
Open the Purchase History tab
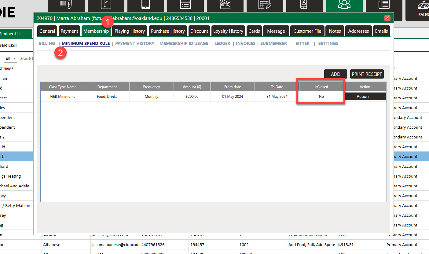point(168,31)
